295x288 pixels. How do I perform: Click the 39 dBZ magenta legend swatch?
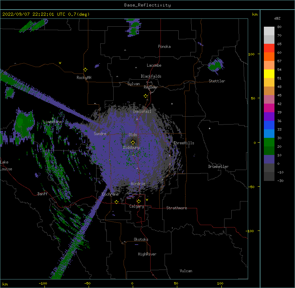click(x=269, y=108)
